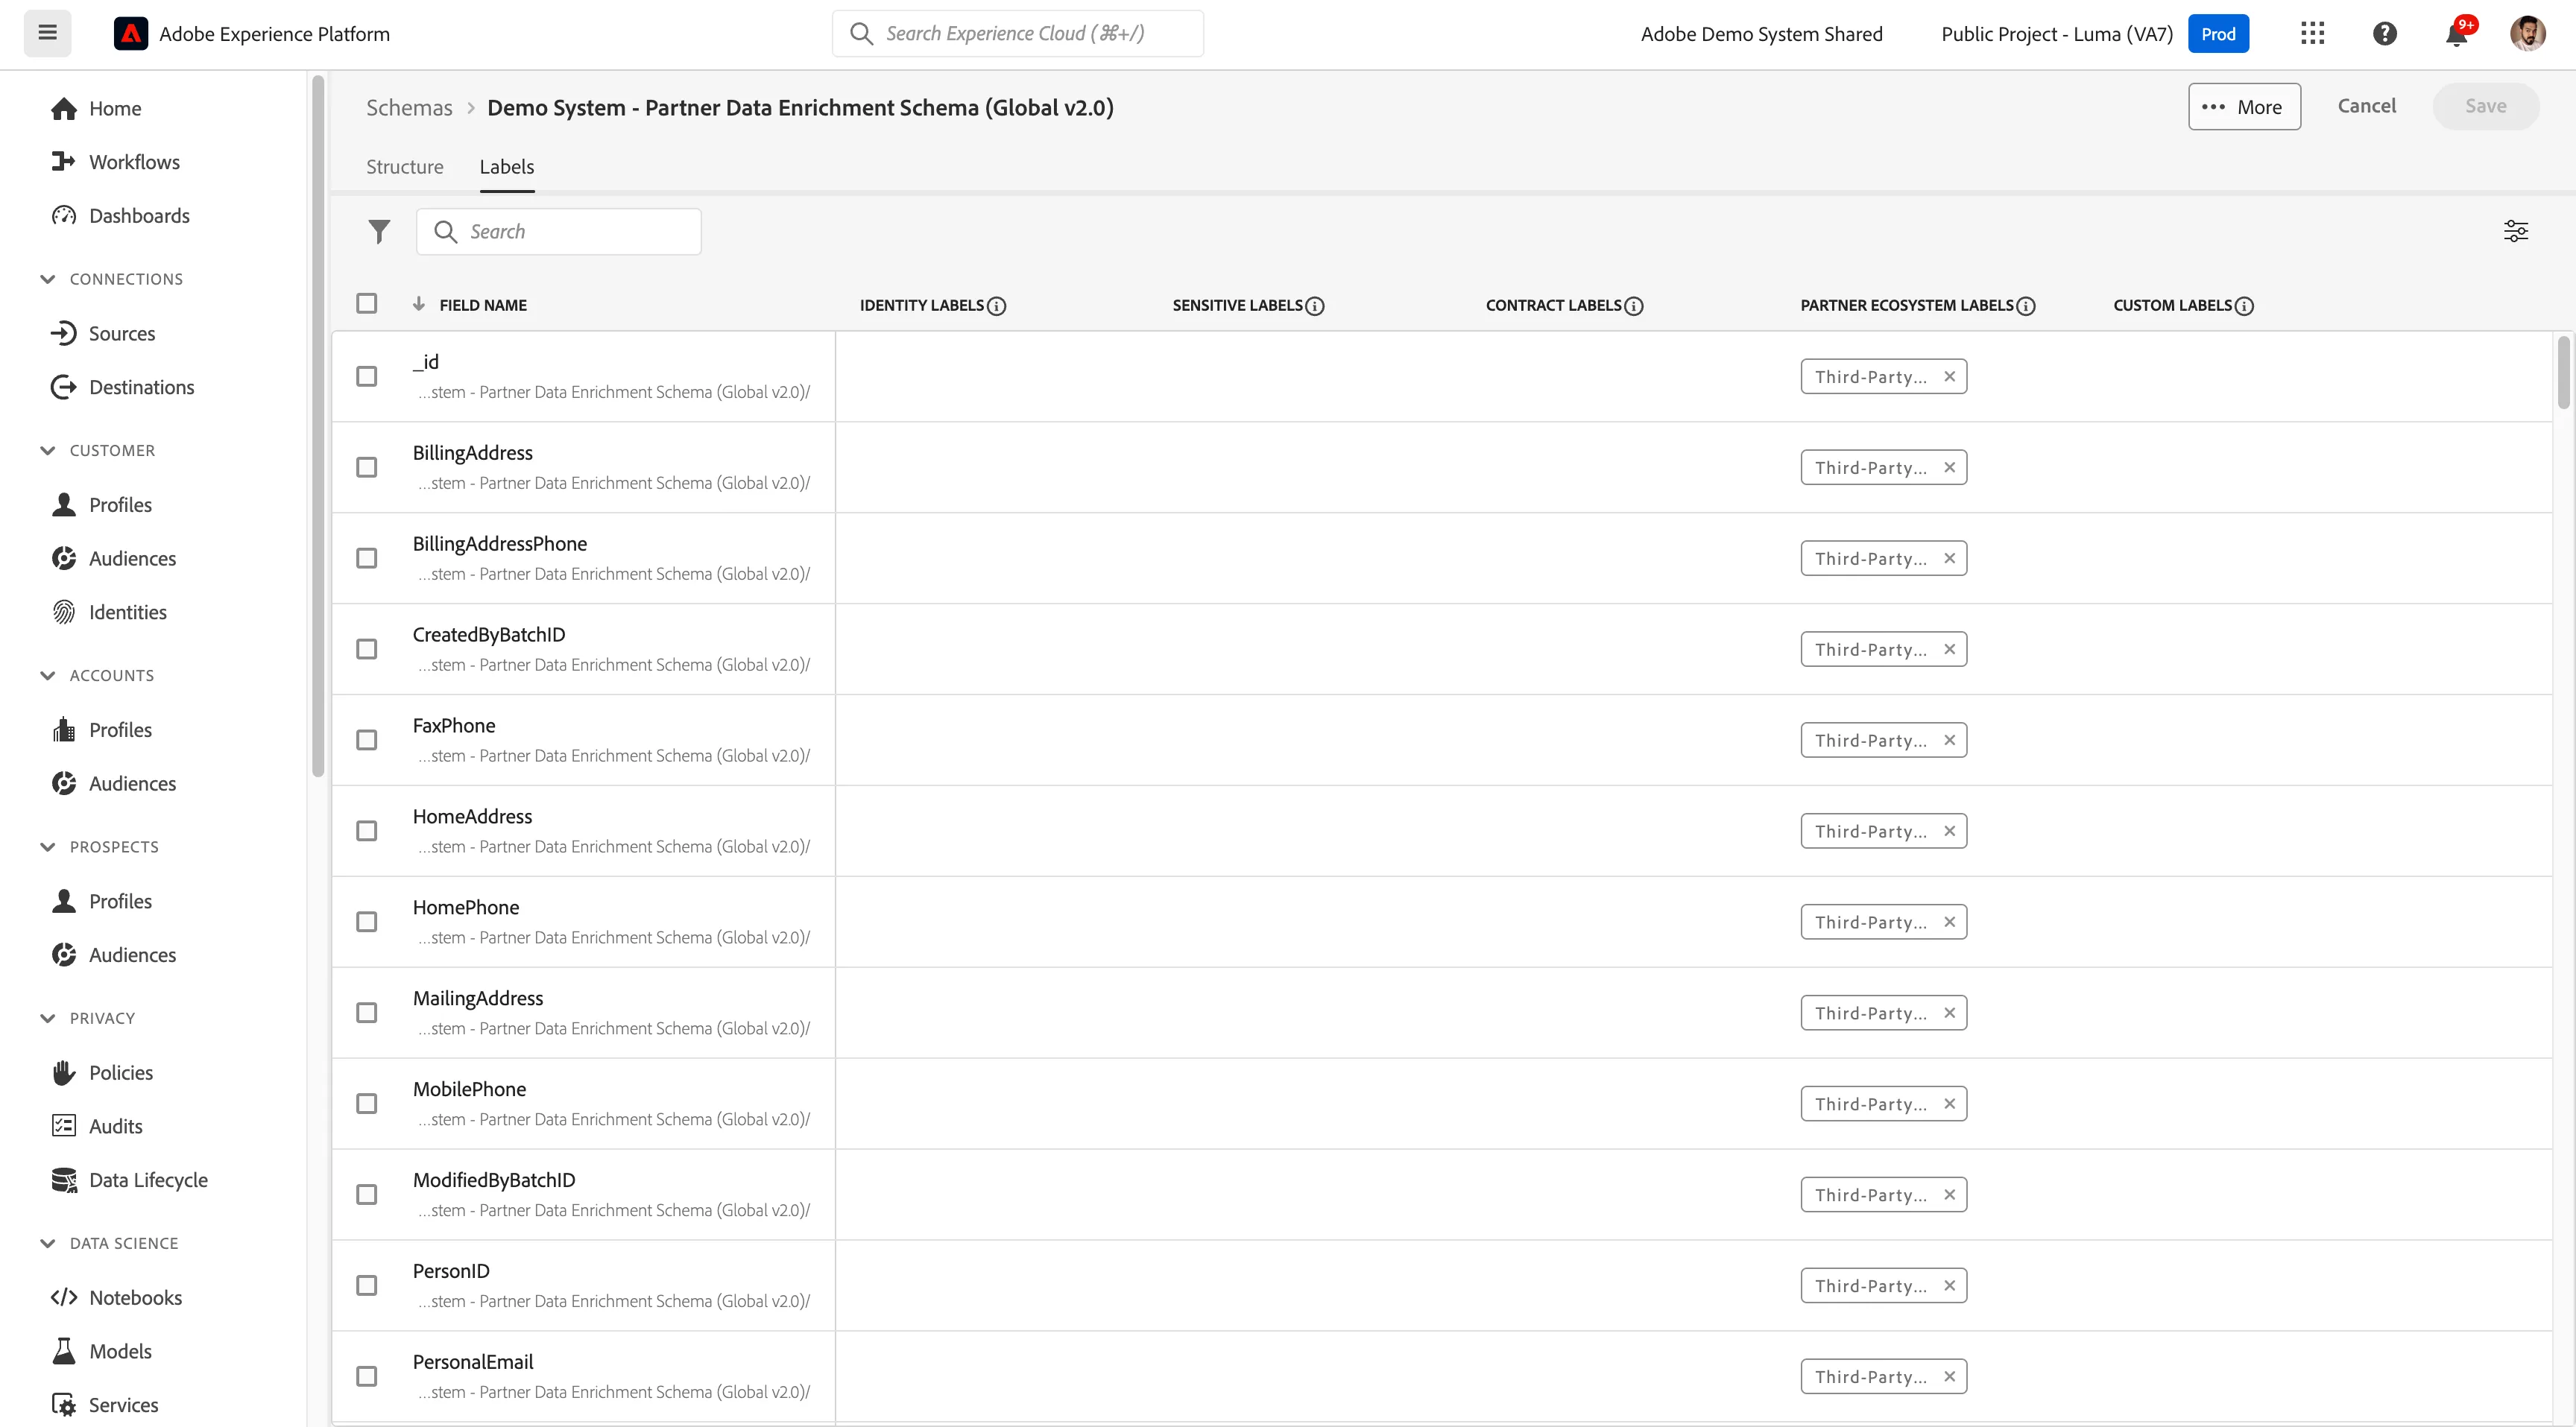Check the BillingAddress field checkbox
2576x1427 pixels.
pyautogui.click(x=367, y=468)
